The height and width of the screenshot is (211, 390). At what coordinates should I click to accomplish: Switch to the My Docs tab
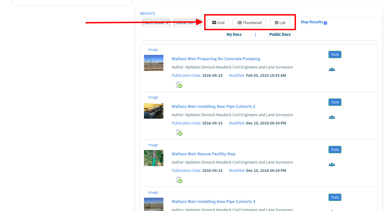tap(234, 34)
